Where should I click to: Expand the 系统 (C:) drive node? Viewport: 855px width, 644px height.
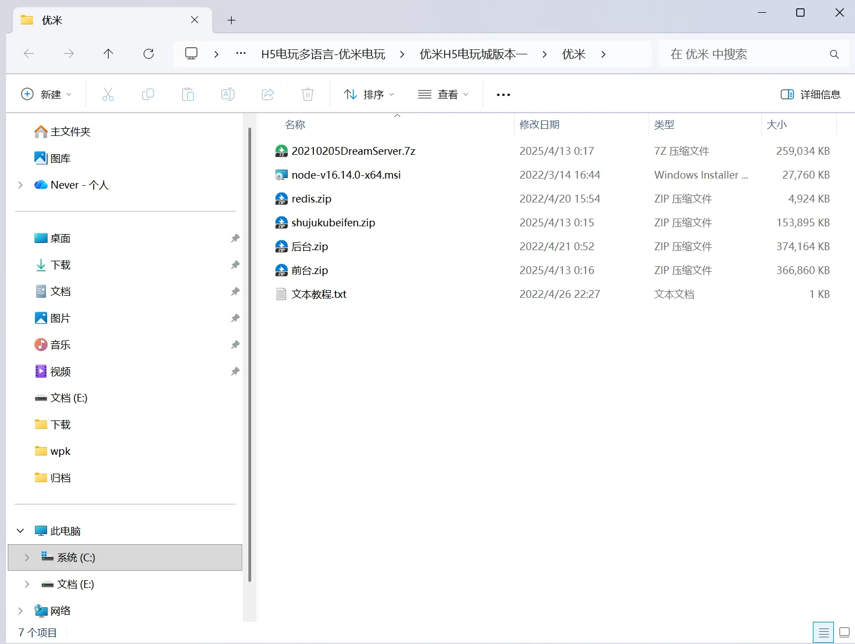click(27, 557)
